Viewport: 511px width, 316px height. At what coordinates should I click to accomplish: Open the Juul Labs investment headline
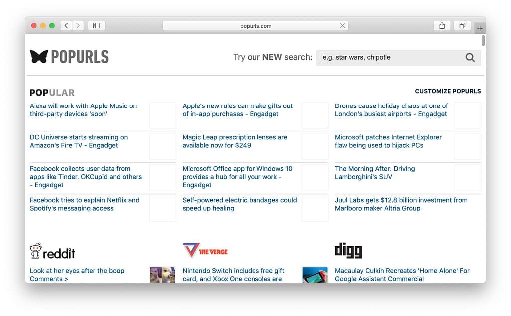click(401, 204)
